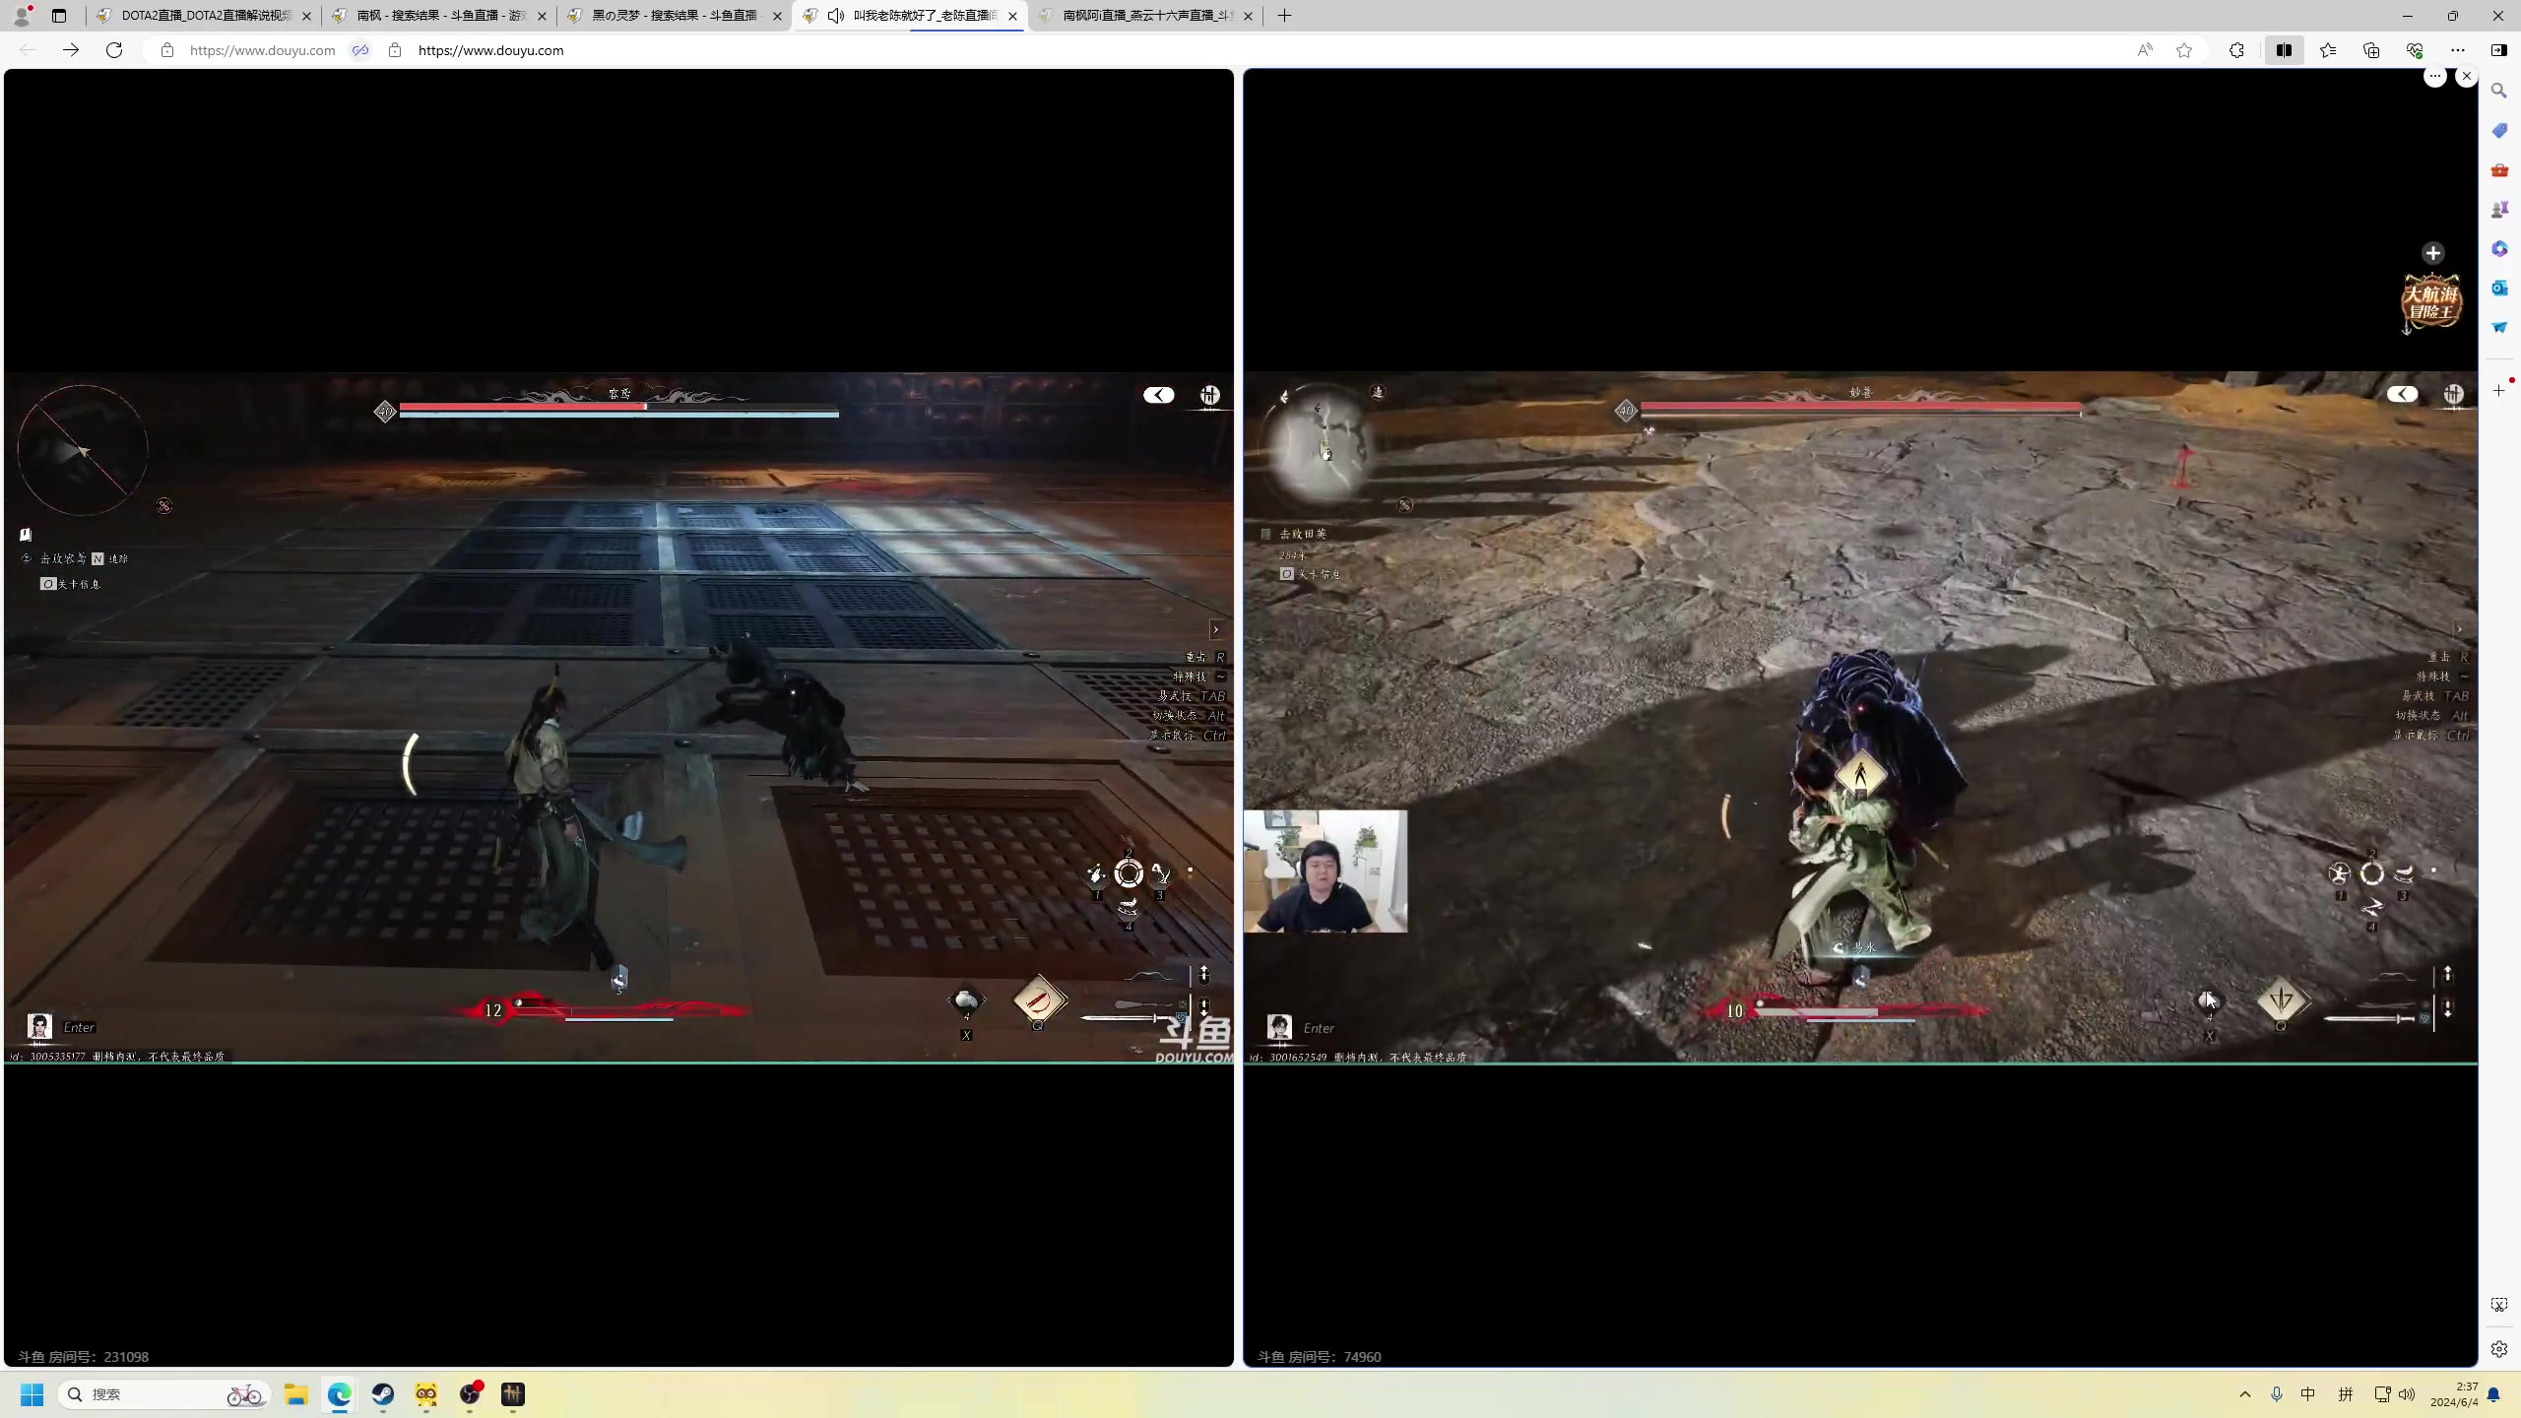
Task: Click the microphone tray icon
Action: coord(2277,1394)
